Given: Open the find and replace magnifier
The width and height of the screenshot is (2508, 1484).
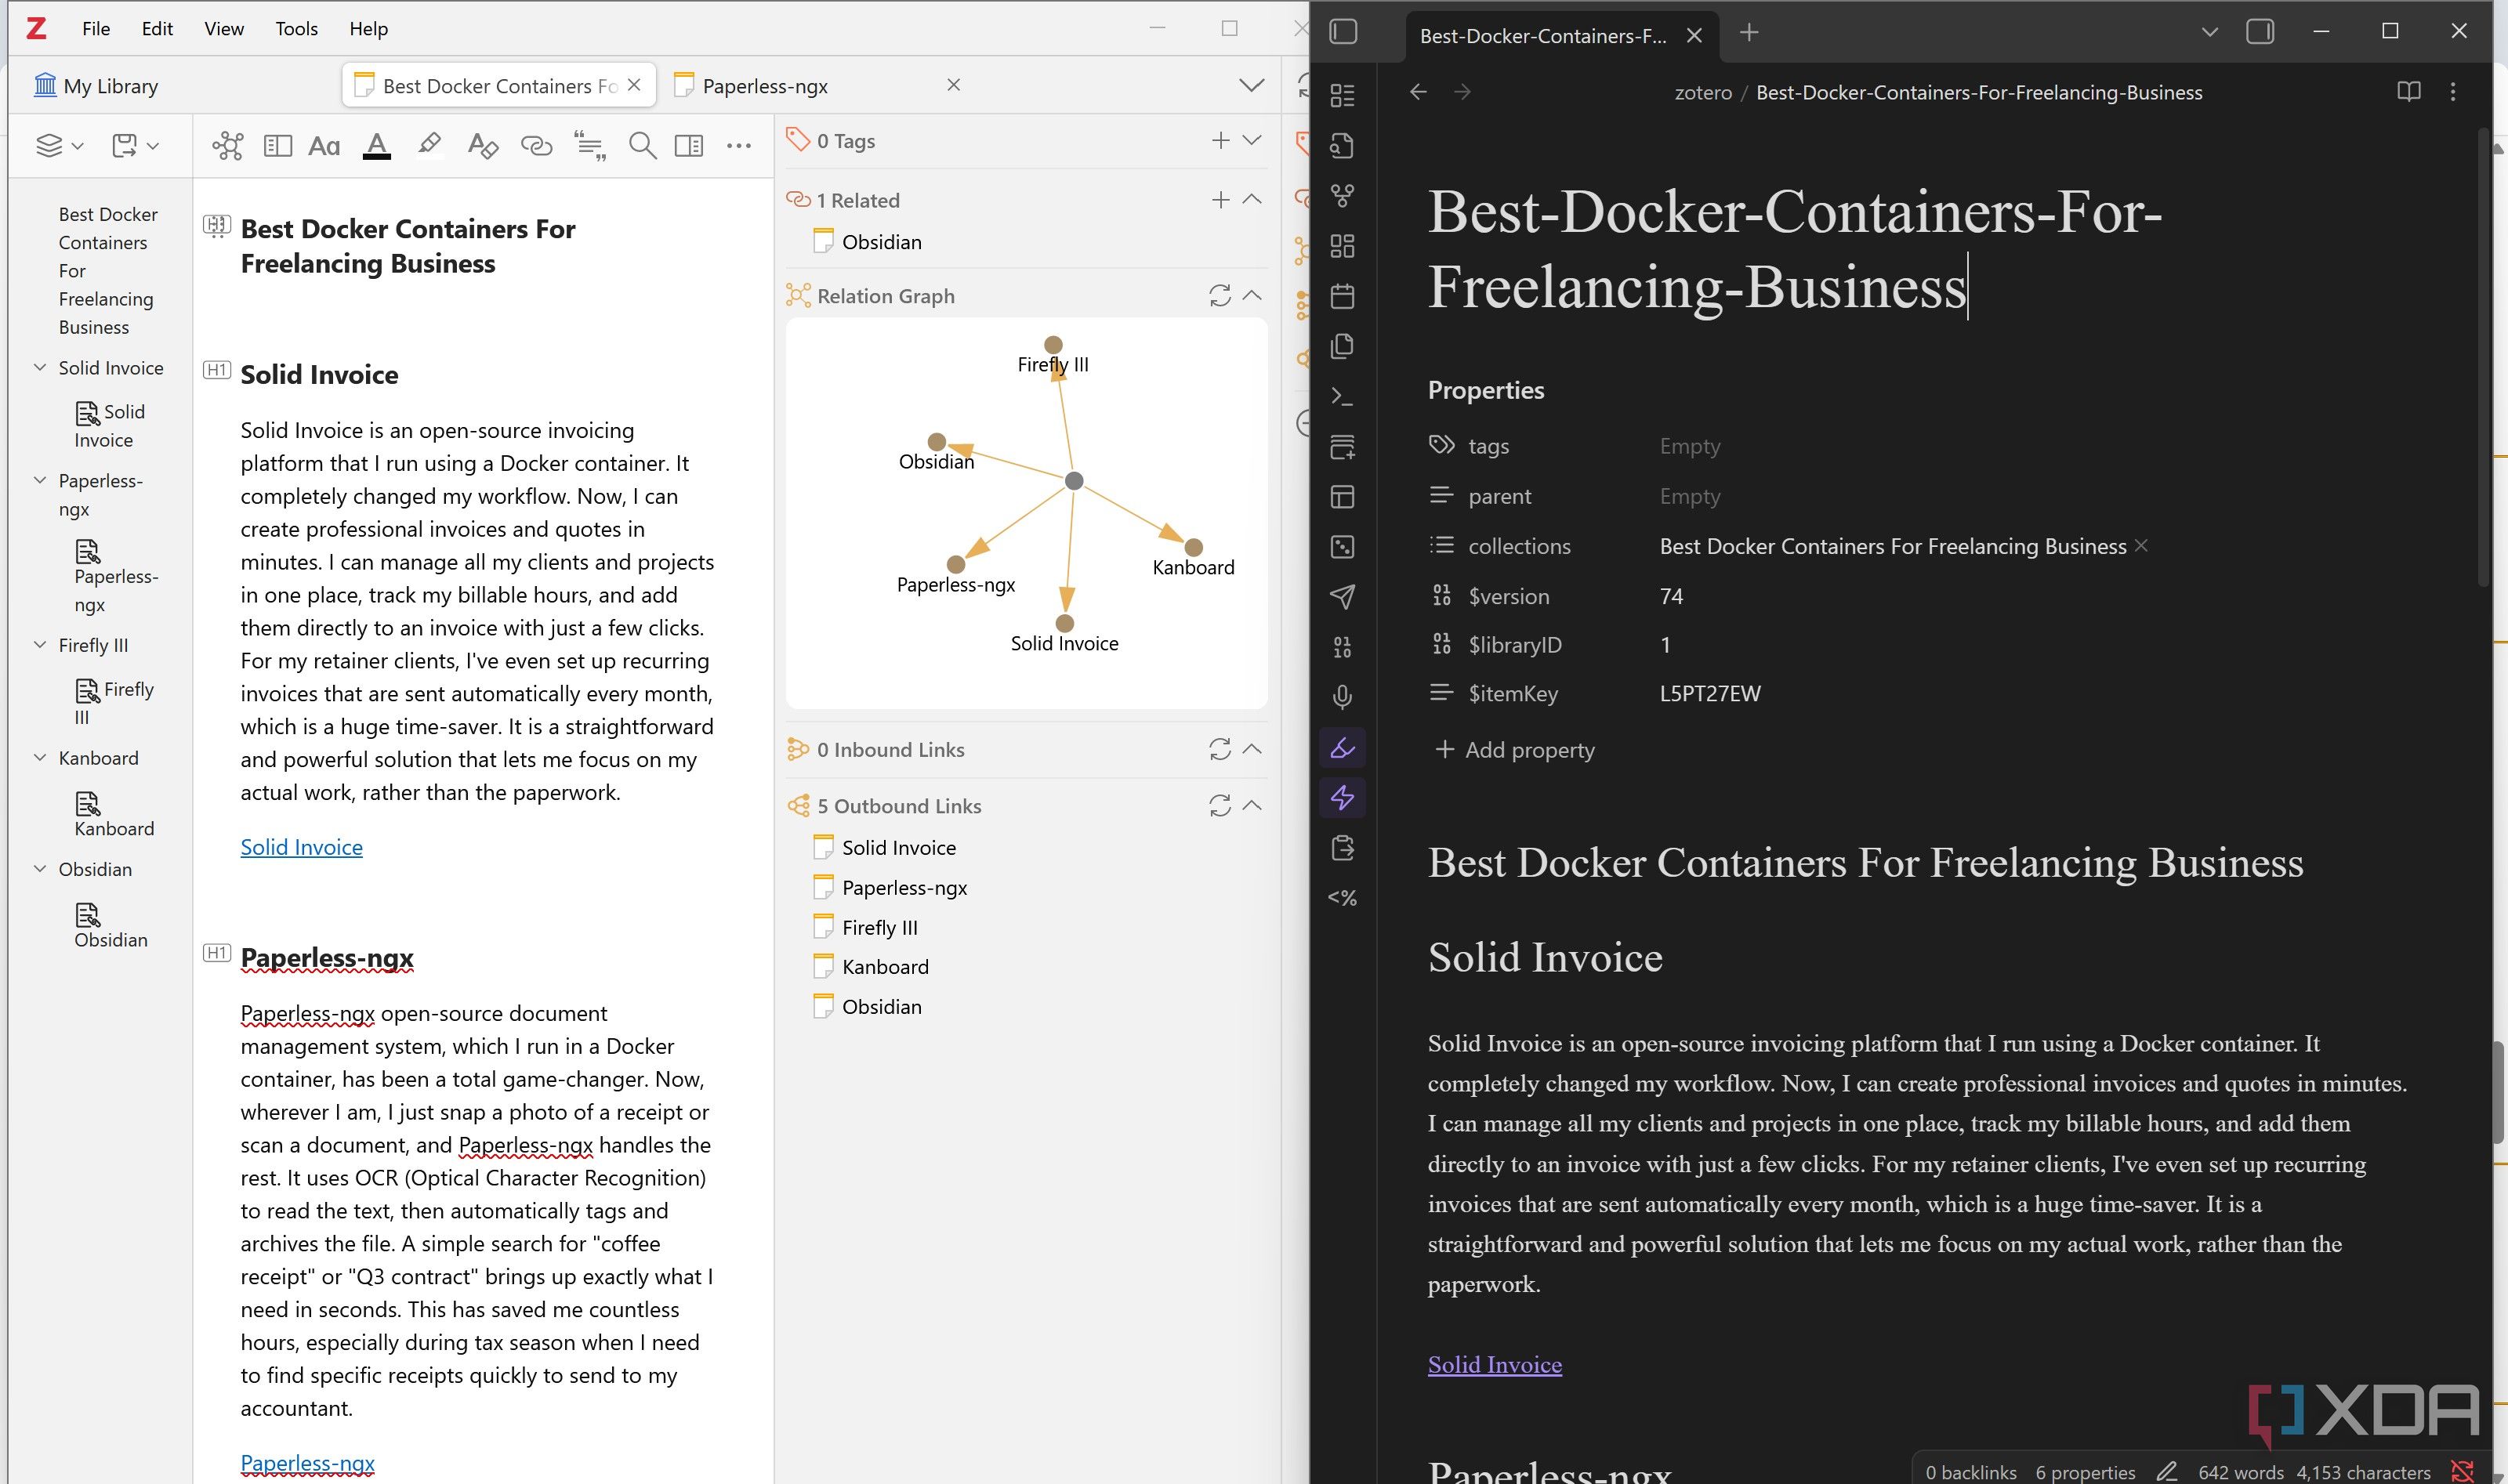Looking at the screenshot, I should click(642, 146).
